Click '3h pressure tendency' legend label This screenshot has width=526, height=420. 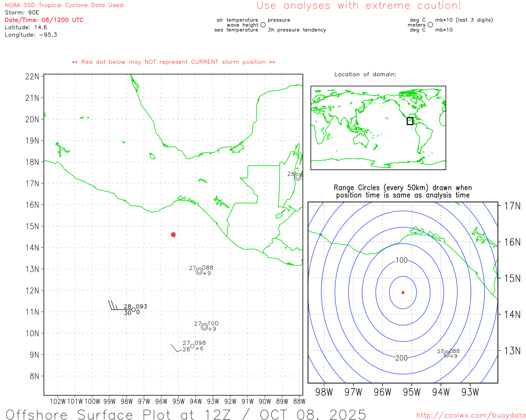[x=297, y=30]
